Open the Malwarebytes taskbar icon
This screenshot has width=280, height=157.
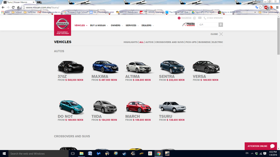[99, 154]
